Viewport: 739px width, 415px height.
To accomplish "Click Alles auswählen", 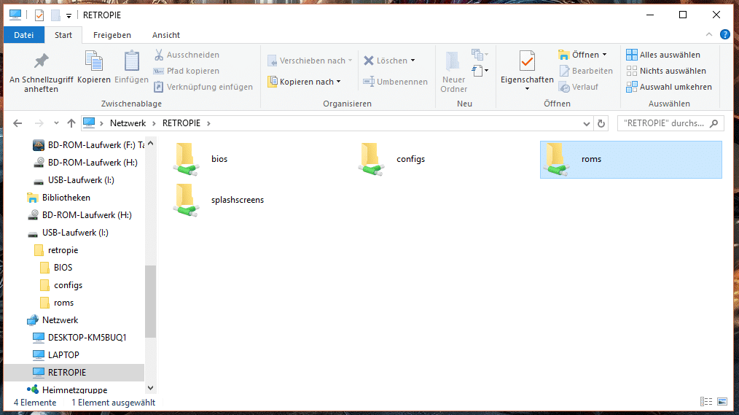I will pos(663,55).
